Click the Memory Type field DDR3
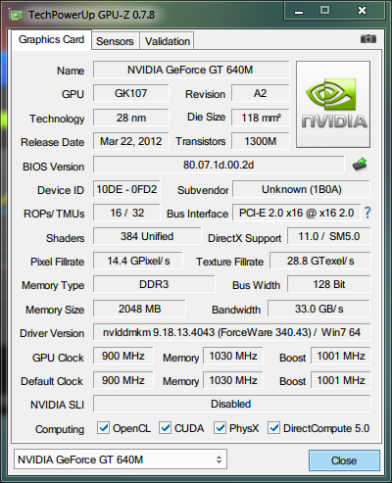 coord(154,284)
